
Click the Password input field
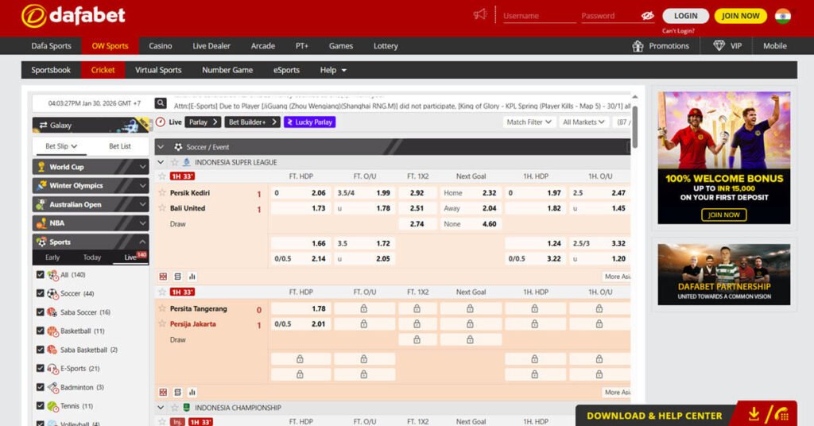pyautogui.click(x=610, y=16)
